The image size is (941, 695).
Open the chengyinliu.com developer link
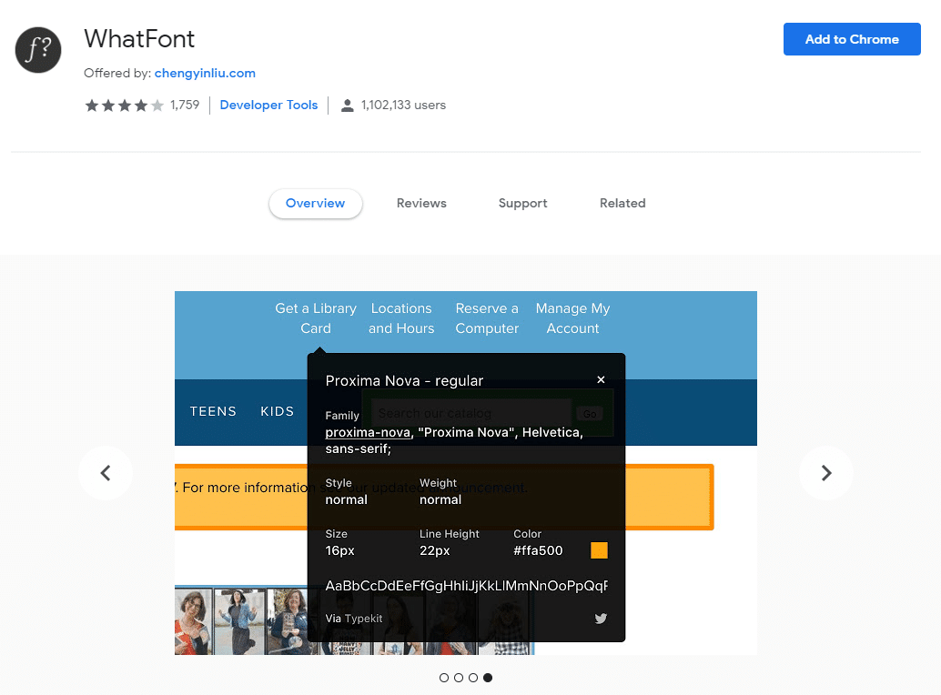click(205, 73)
